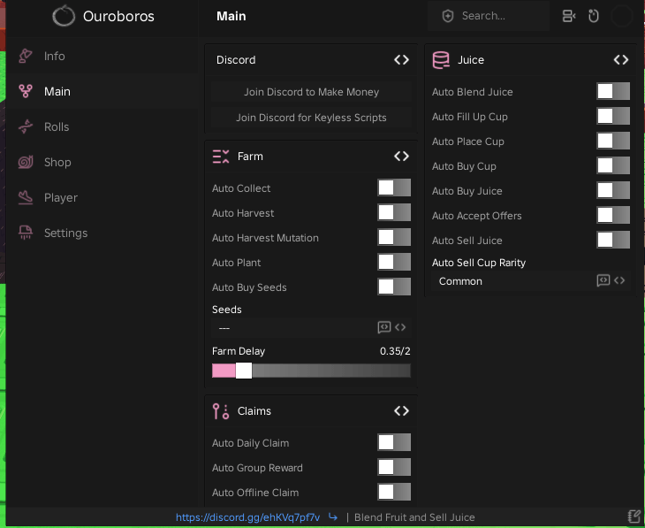This screenshot has height=528, width=645.
Task: Open the Player tab
Action: [102, 198]
